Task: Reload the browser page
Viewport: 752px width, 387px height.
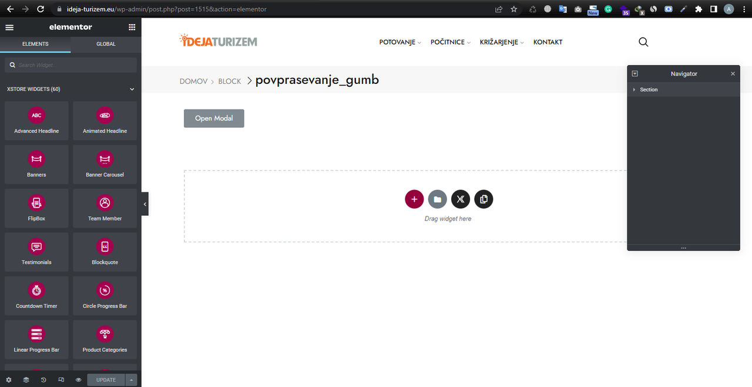Action: tap(41, 9)
